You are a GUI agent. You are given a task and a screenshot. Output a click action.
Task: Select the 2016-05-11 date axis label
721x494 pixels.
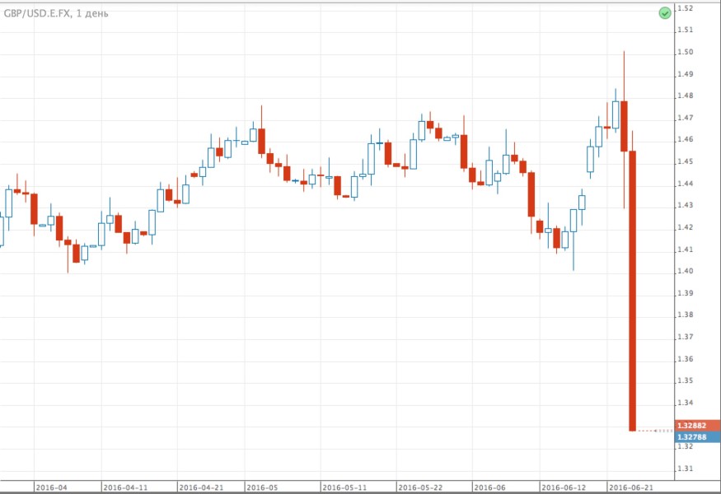pyautogui.click(x=344, y=487)
